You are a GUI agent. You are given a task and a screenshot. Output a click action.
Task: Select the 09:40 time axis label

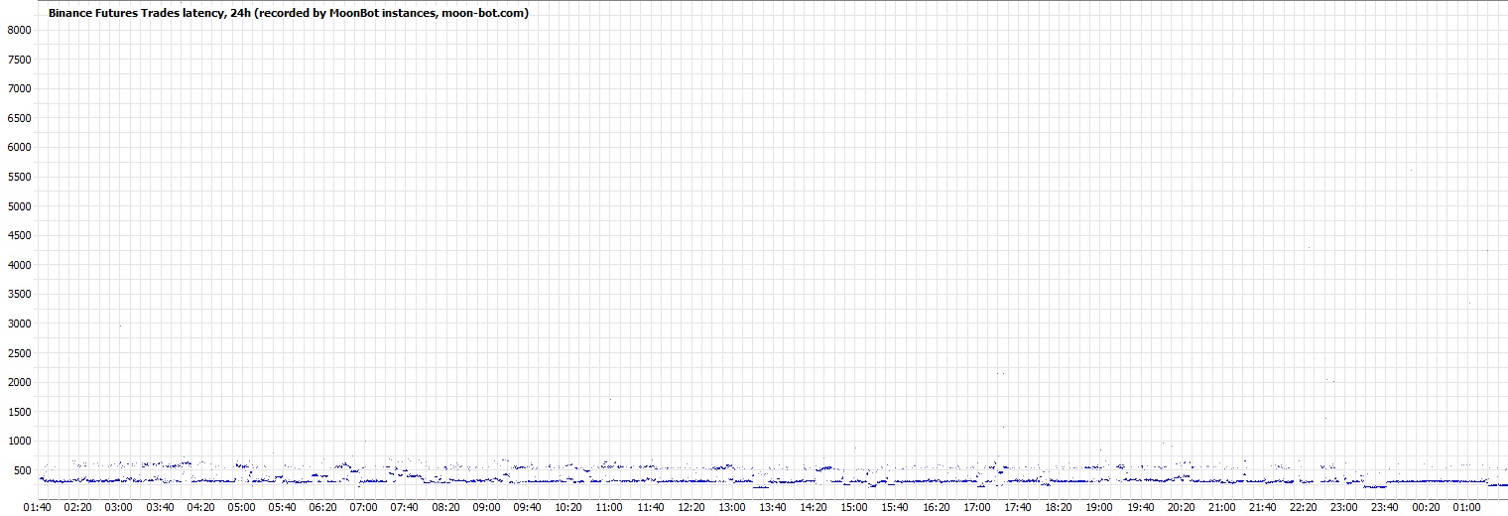click(527, 507)
